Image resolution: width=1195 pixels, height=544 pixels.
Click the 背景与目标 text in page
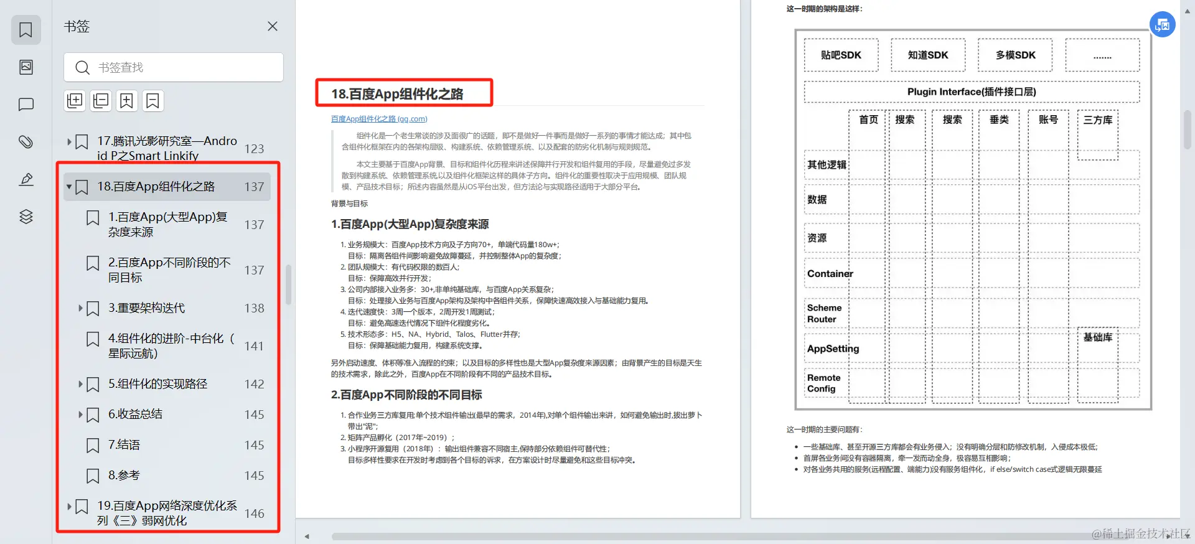(349, 204)
